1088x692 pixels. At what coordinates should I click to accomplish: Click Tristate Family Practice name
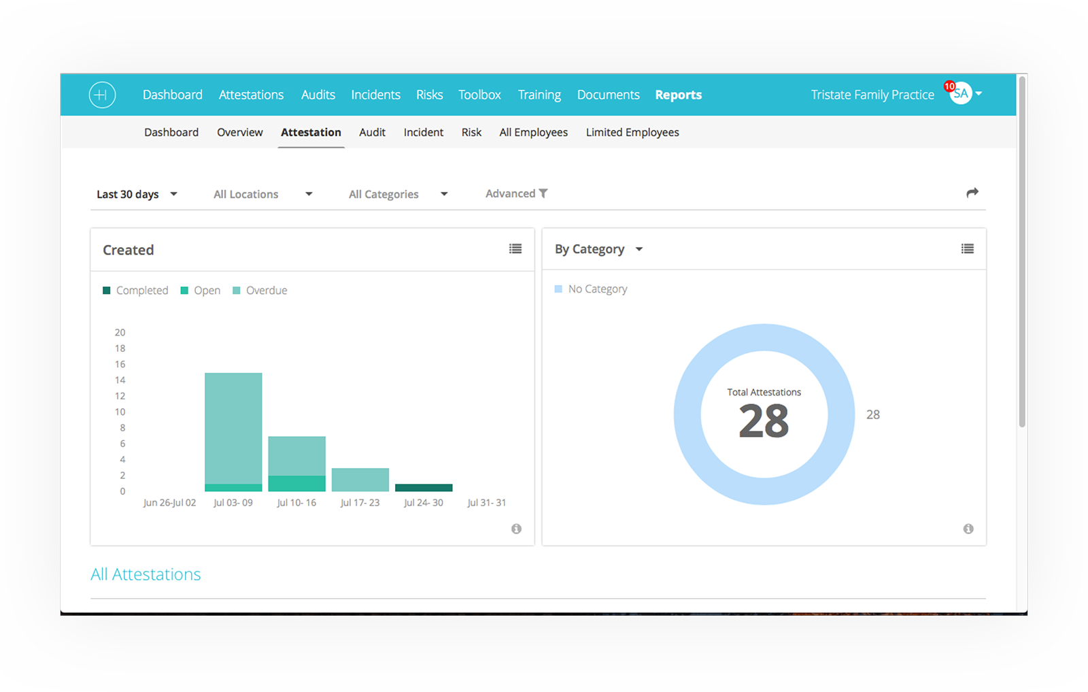(x=872, y=95)
